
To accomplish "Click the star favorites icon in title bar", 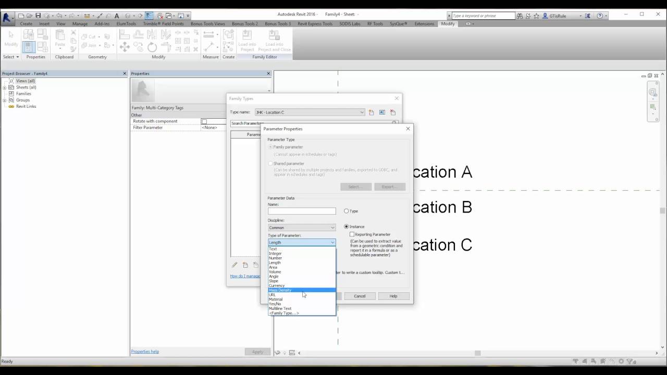I will point(537,16).
